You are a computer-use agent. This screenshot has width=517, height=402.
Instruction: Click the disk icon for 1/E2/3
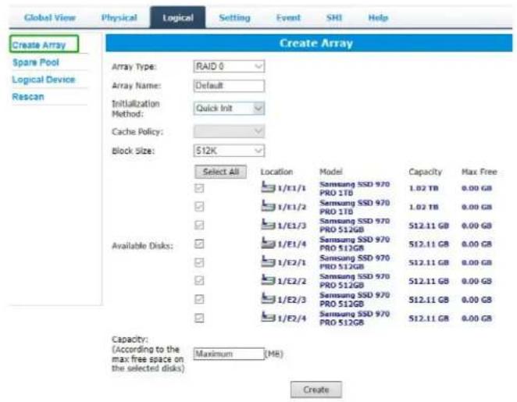(268, 298)
